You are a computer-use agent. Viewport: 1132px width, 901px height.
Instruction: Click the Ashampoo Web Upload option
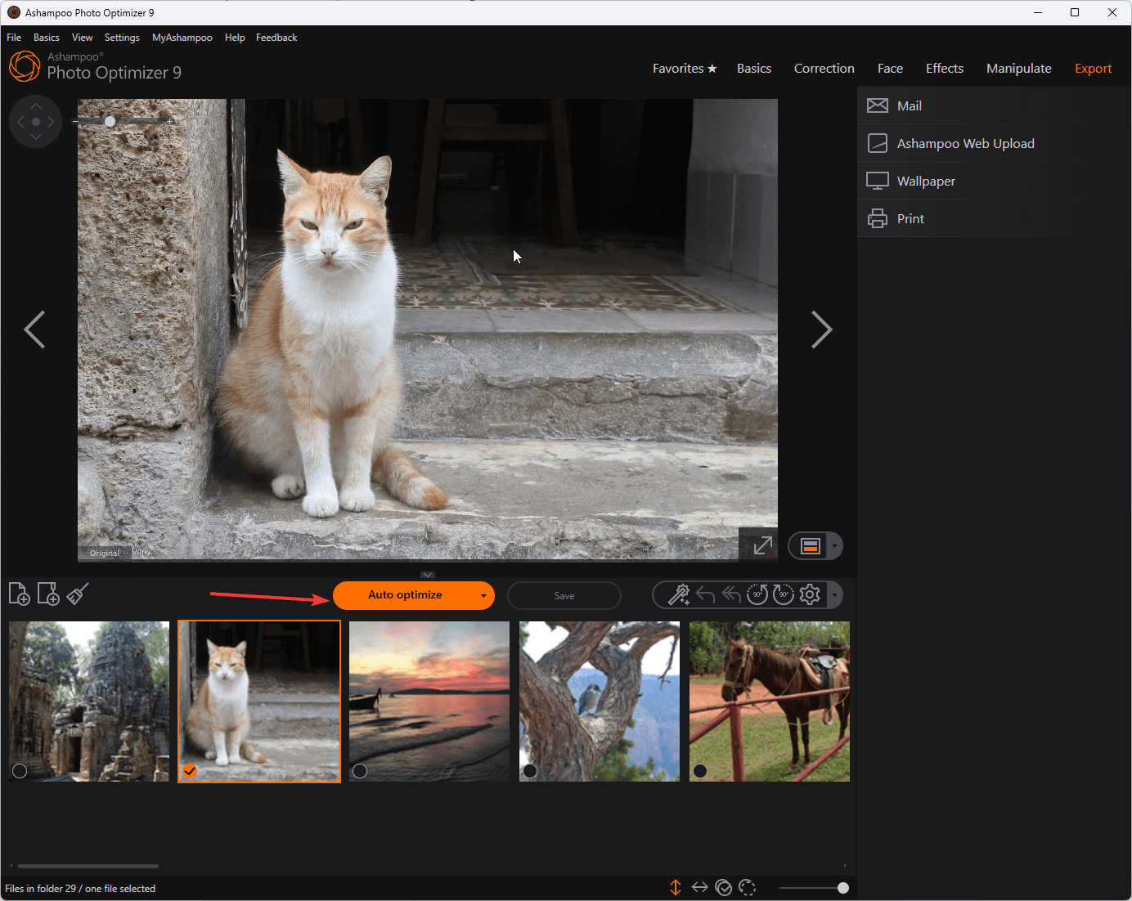965,144
